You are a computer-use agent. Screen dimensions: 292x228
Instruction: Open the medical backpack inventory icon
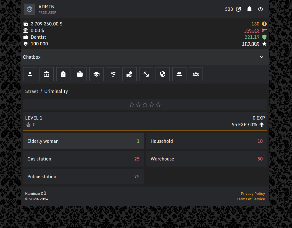[63, 74]
